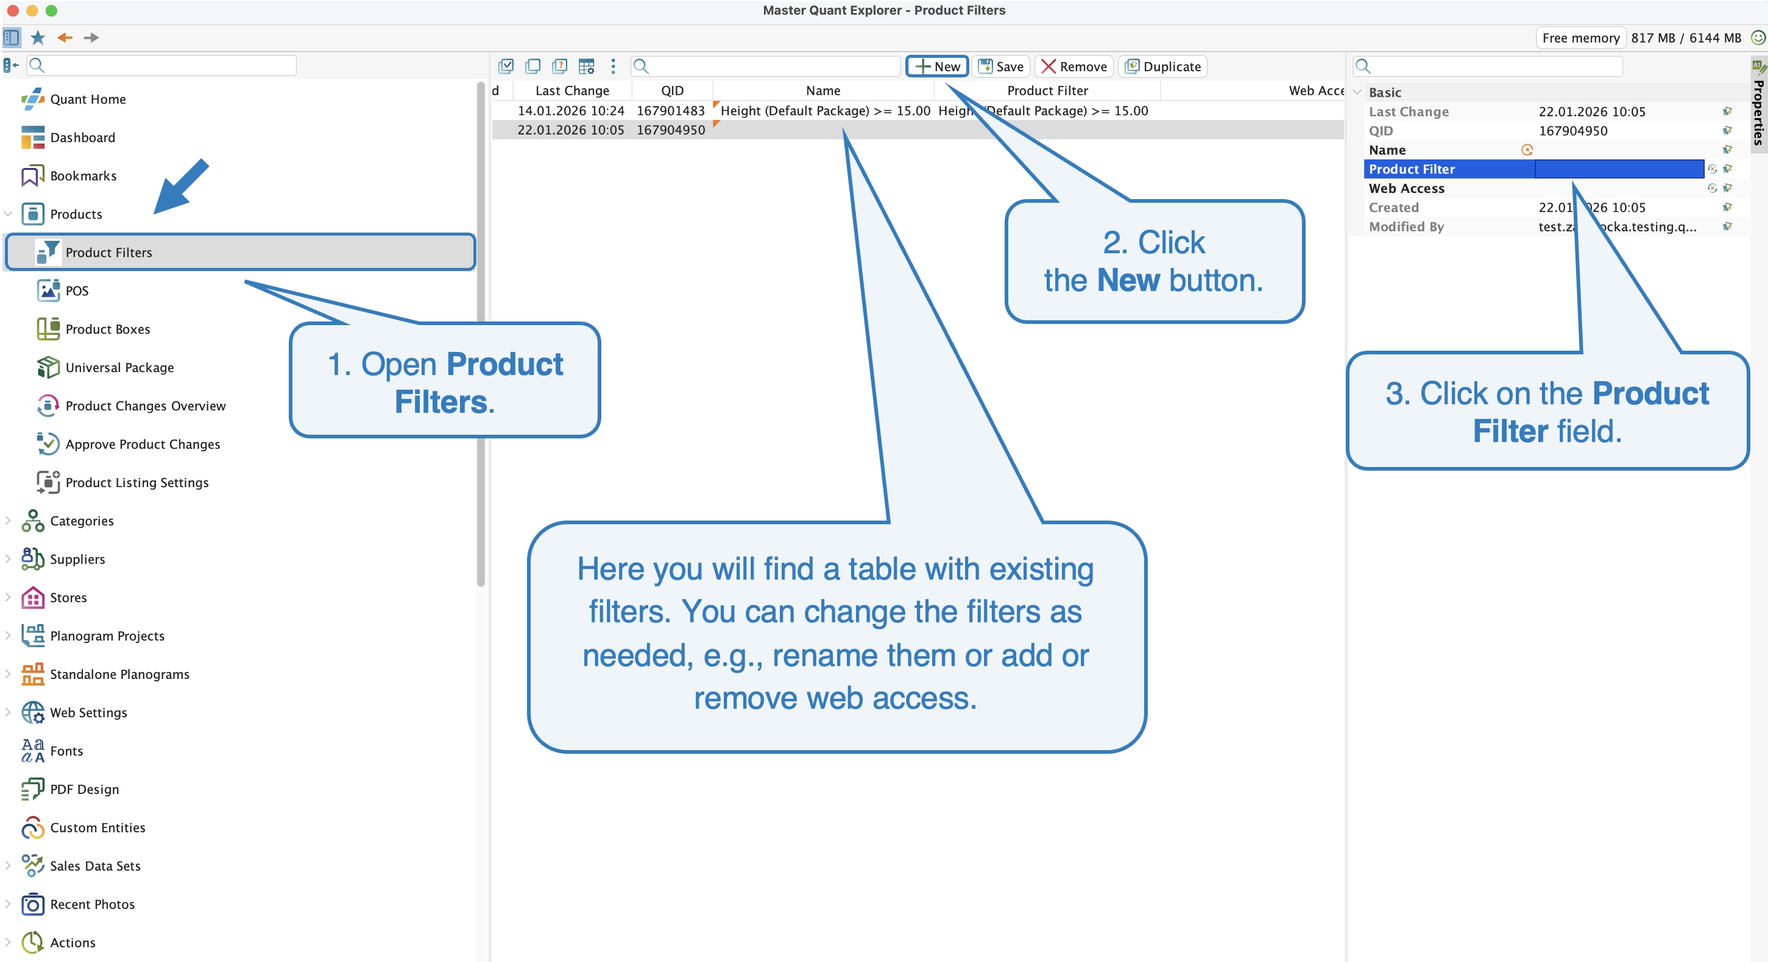Open the table column settings icon
The height and width of the screenshot is (962, 1768).
coord(586,66)
